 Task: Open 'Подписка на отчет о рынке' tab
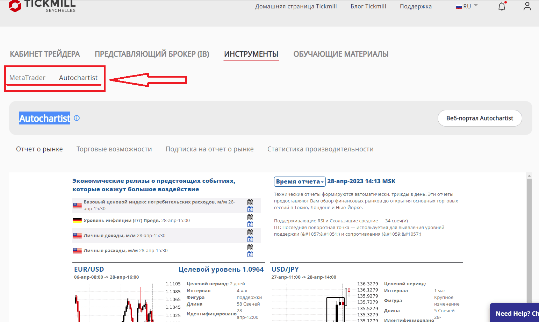tap(210, 149)
